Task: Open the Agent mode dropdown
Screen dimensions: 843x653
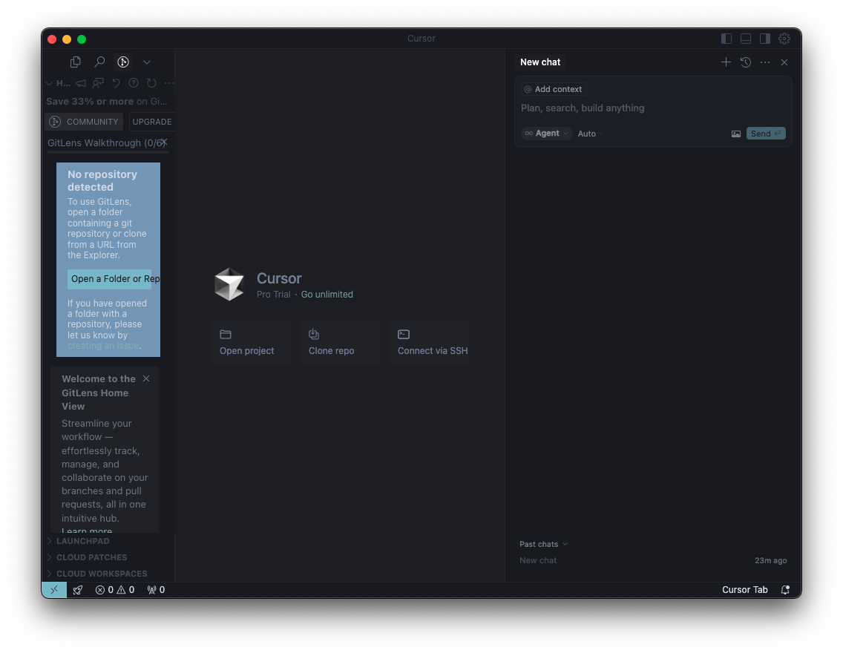Action: (546, 134)
